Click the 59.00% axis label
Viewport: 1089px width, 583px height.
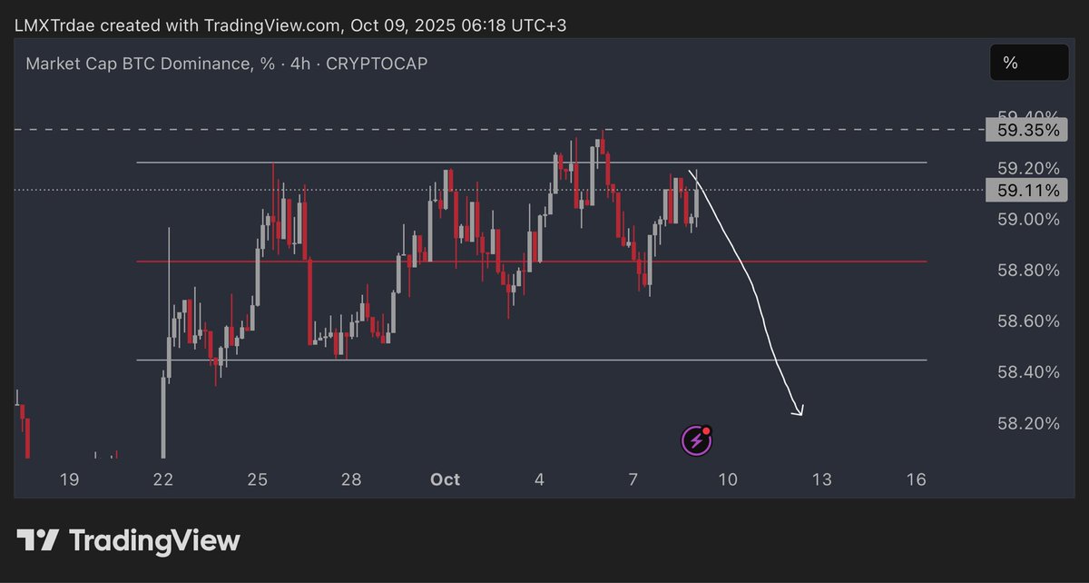1028,219
